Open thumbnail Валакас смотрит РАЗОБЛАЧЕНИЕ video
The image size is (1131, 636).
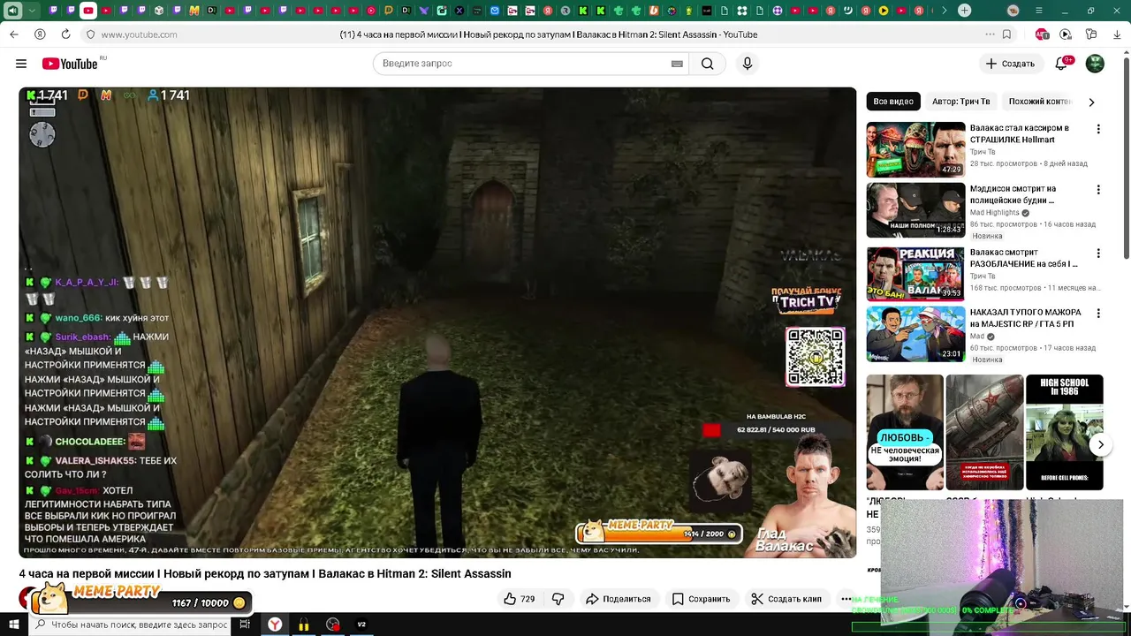click(915, 274)
